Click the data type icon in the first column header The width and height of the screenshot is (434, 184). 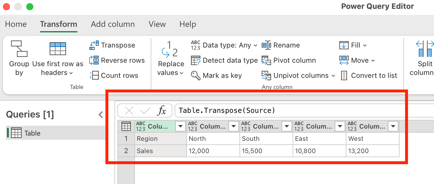click(x=140, y=126)
